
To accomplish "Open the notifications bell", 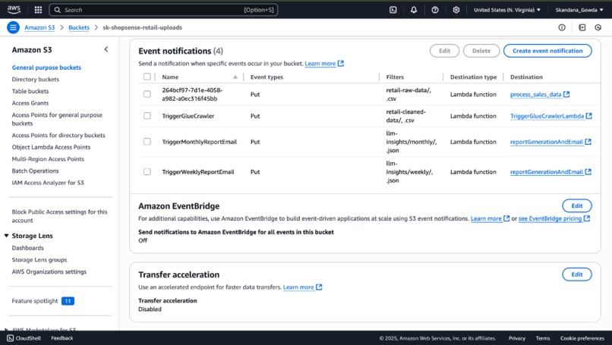I will tap(414, 10).
